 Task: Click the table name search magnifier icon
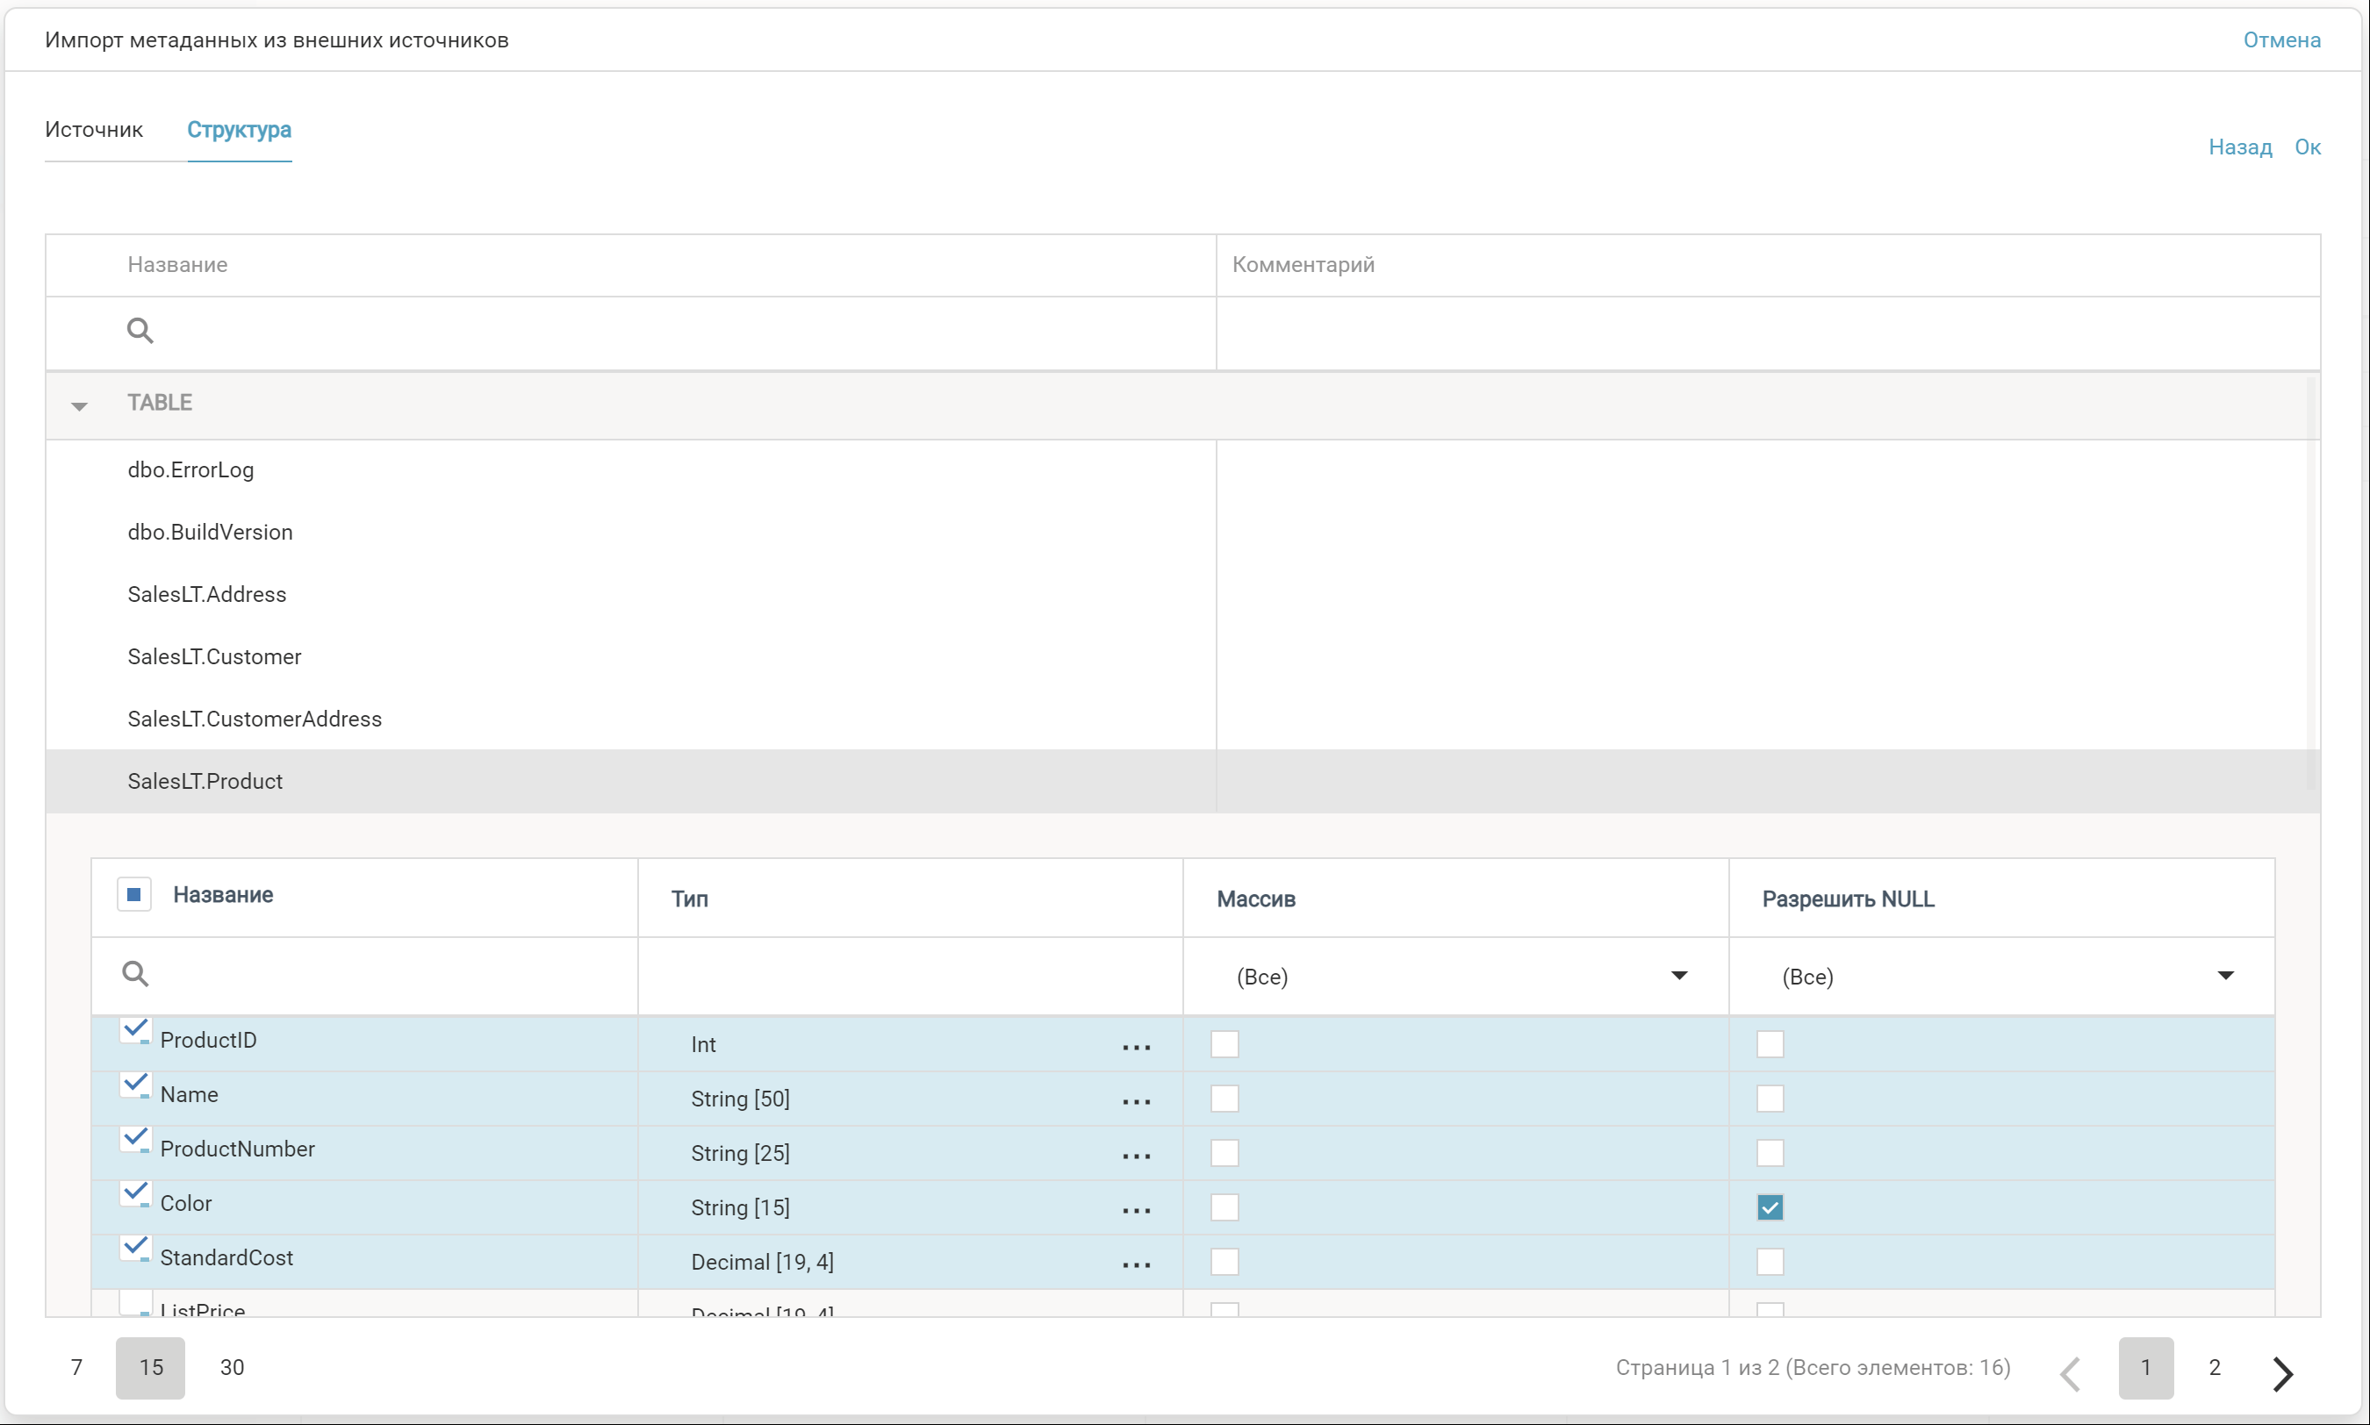click(140, 332)
